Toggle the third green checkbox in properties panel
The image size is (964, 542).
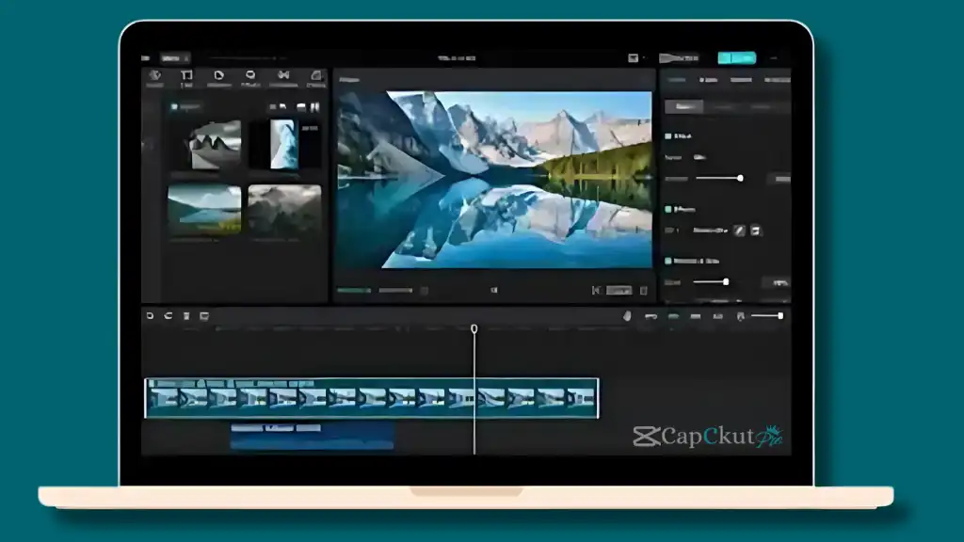point(668,261)
